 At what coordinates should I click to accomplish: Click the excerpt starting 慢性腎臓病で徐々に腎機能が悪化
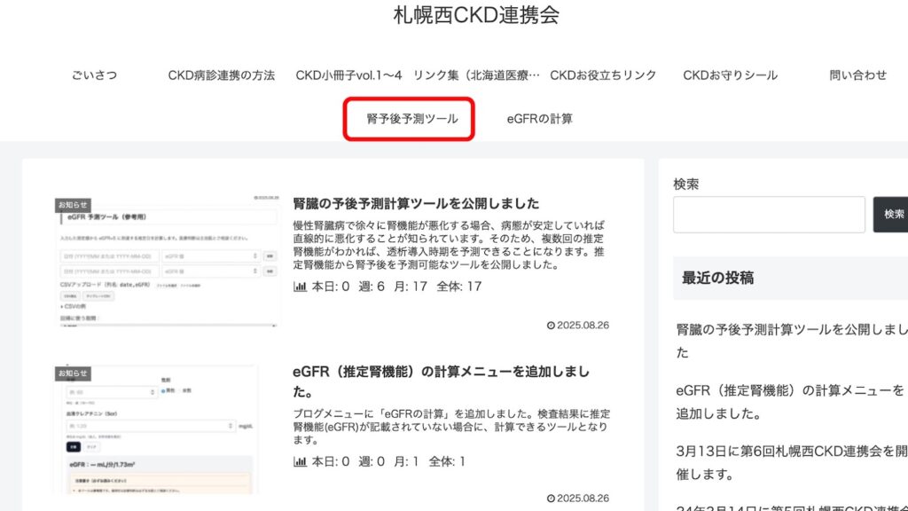[x=449, y=245]
